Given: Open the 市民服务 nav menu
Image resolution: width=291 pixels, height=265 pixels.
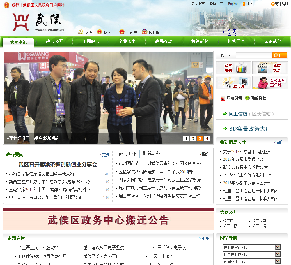Looking at the screenshot, I should coord(91,41).
